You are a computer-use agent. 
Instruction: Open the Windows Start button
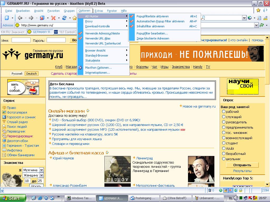click(13, 198)
